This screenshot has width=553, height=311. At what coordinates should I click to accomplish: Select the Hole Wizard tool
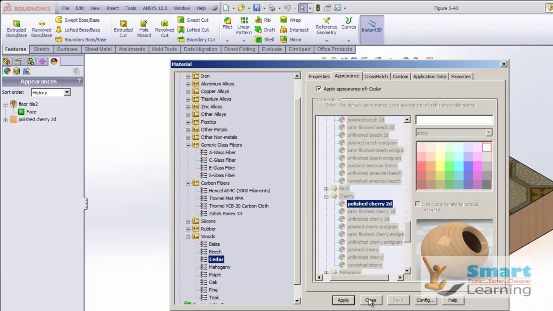click(143, 24)
